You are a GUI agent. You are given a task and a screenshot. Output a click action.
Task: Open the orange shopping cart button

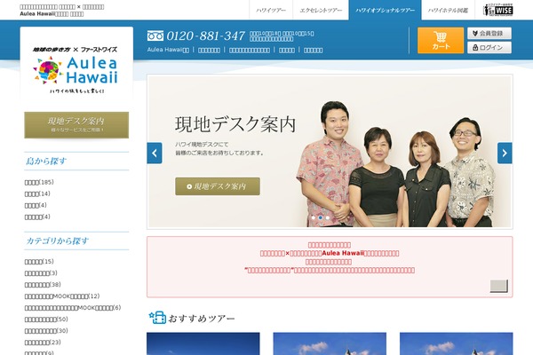click(441, 41)
